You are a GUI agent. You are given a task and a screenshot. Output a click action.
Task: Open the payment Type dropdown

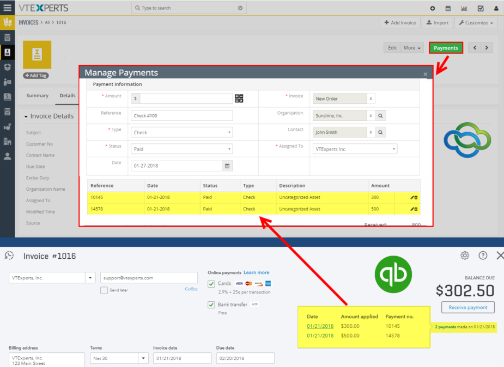(x=181, y=132)
